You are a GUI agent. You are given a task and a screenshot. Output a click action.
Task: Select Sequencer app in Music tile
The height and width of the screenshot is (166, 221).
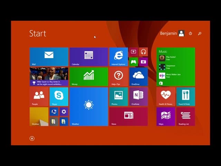coord(167,67)
